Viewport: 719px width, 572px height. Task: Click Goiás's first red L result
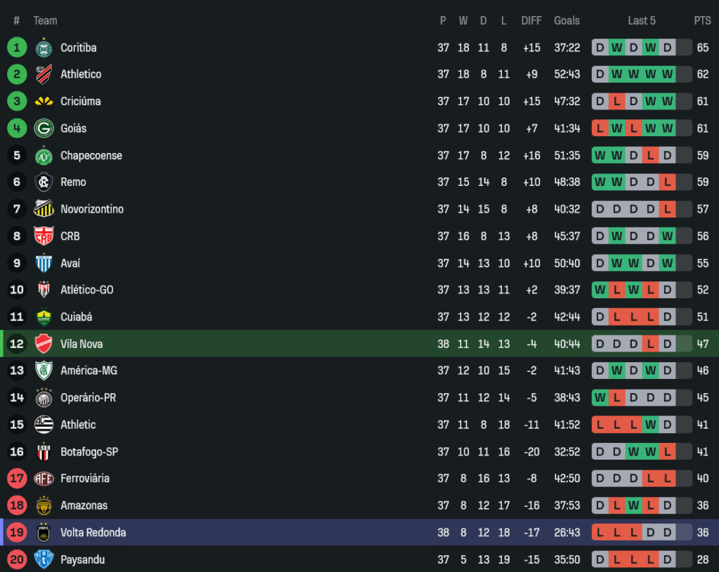pyautogui.click(x=600, y=128)
